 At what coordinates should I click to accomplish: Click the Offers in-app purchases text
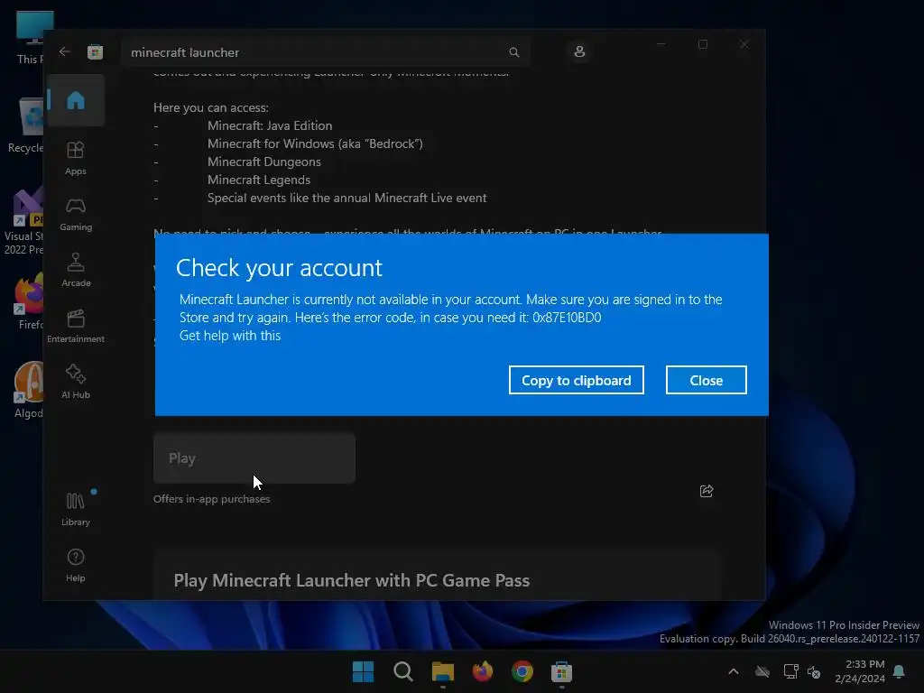(x=211, y=498)
